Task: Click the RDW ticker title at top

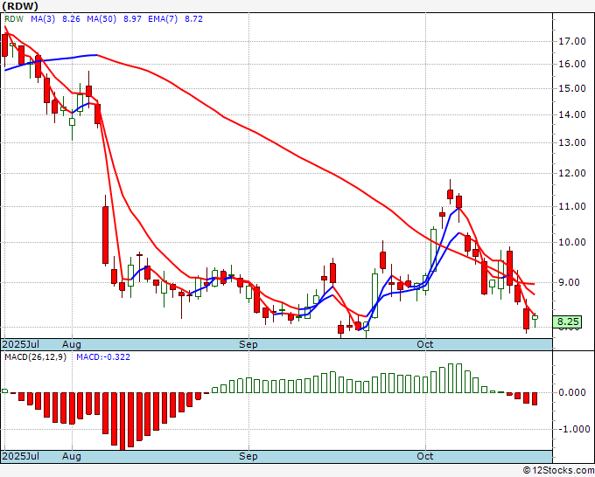Action: (x=20, y=6)
